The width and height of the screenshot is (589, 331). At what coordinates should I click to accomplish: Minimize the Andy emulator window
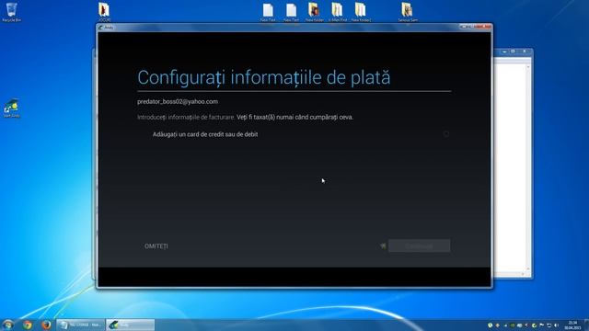tap(464, 27)
